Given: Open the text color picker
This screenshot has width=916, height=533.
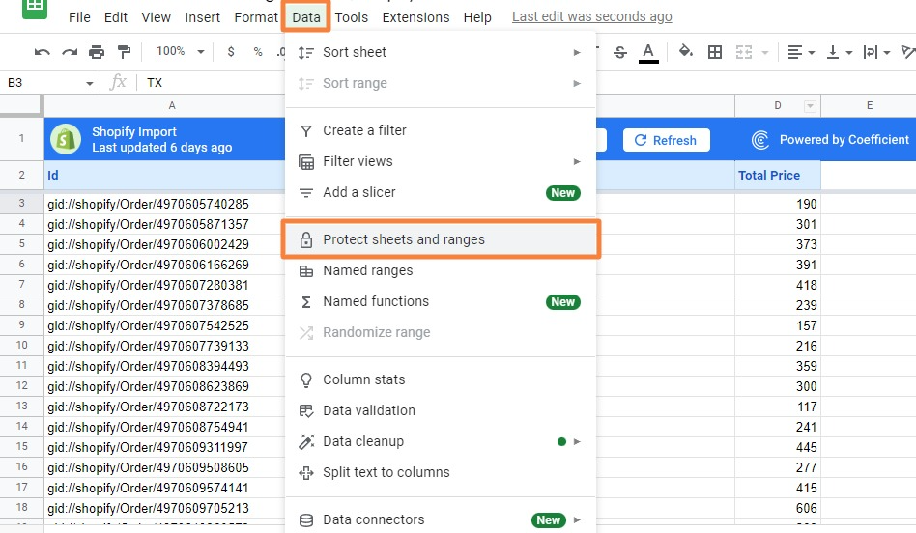Looking at the screenshot, I should click(x=648, y=52).
